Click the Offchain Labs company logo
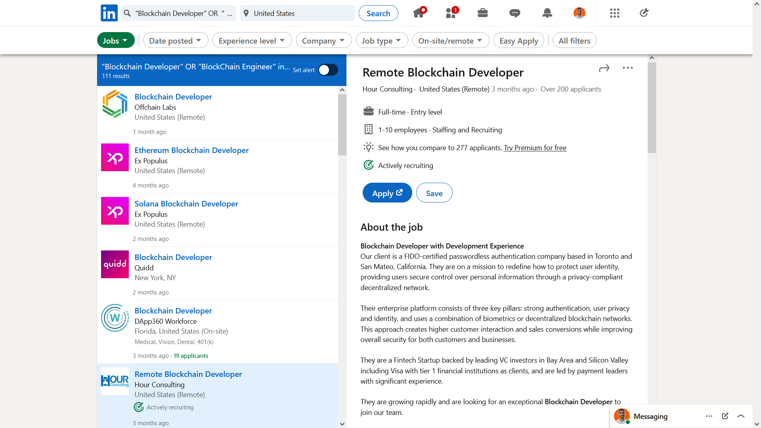Viewport: 761px width, 428px height. click(115, 104)
